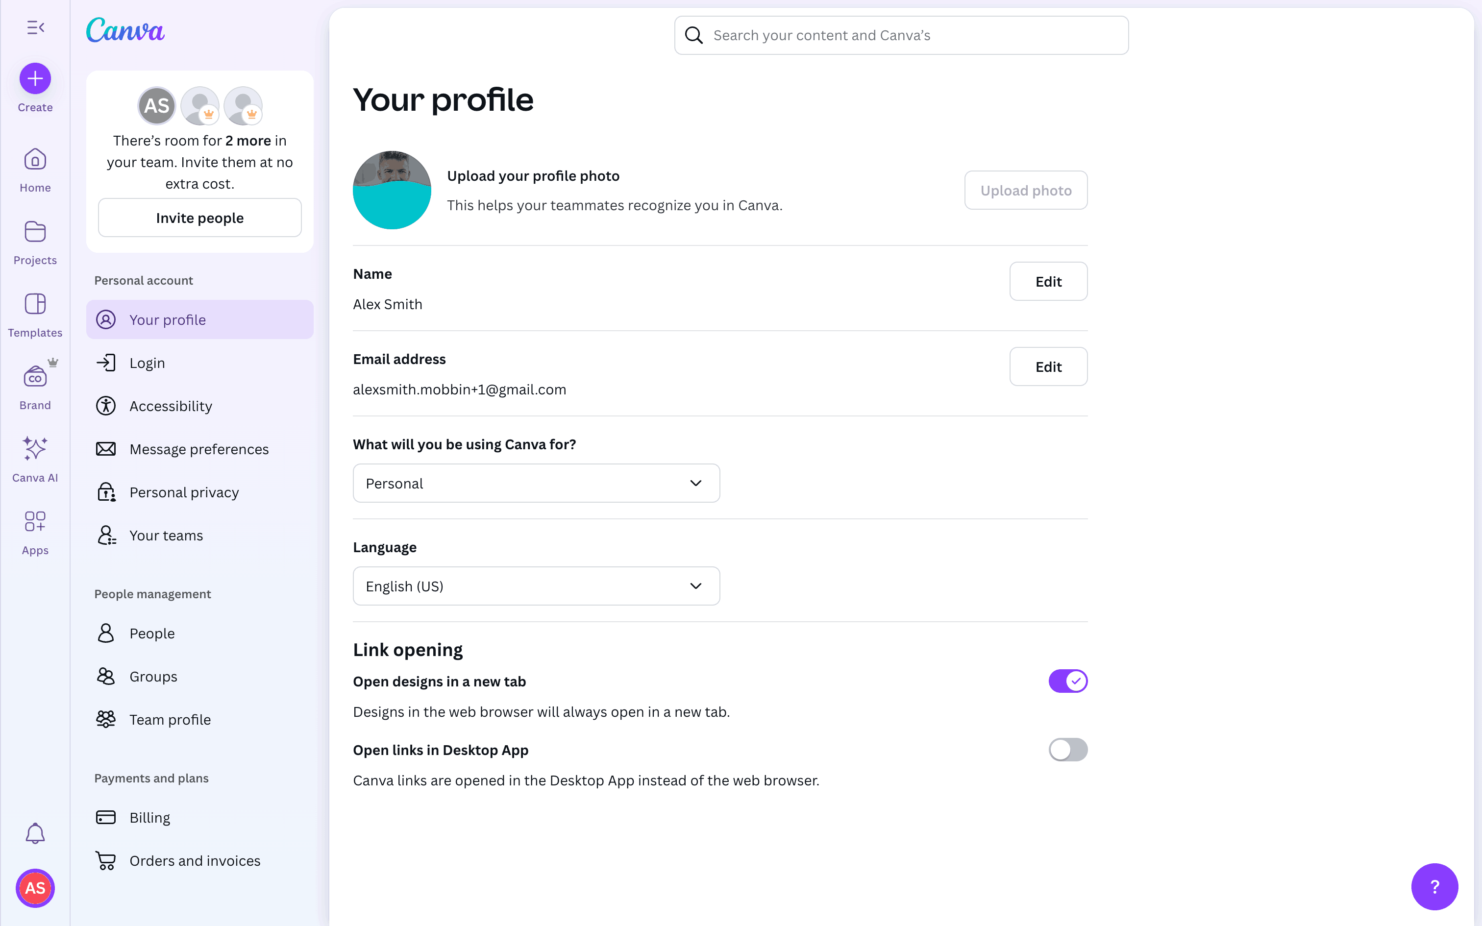Go to Accessibility settings in sidebar
The width and height of the screenshot is (1482, 926).
pyautogui.click(x=171, y=406)
